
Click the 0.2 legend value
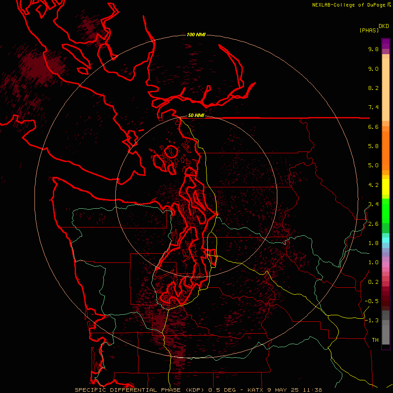[x=373, y=282]
